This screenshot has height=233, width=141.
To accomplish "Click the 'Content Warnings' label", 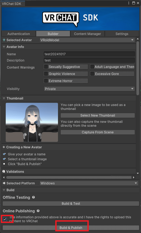I will [21, 67].
